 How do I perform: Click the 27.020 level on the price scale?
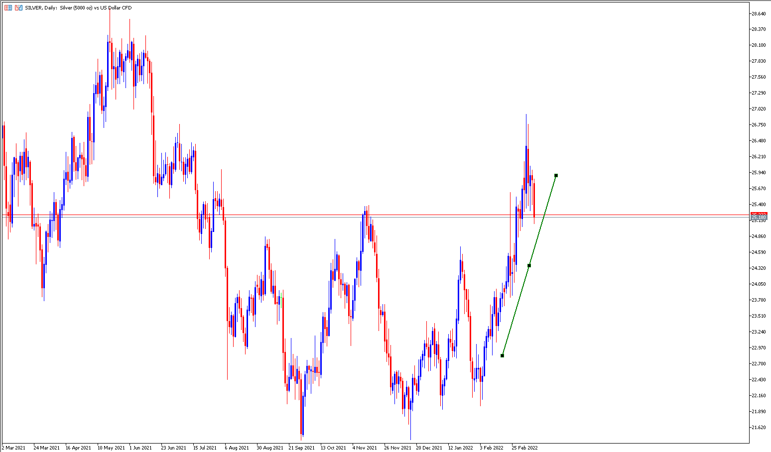click(759, 109)
